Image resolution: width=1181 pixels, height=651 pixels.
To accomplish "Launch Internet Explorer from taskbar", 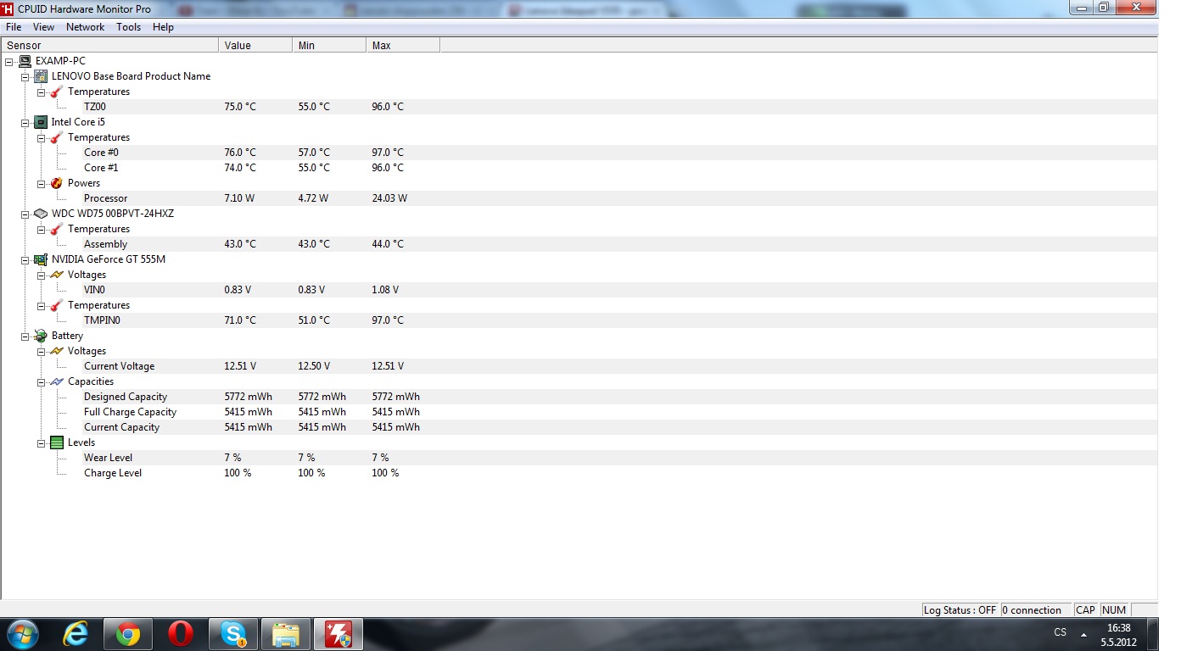I will pyautogui.click(x=76, y=633).
